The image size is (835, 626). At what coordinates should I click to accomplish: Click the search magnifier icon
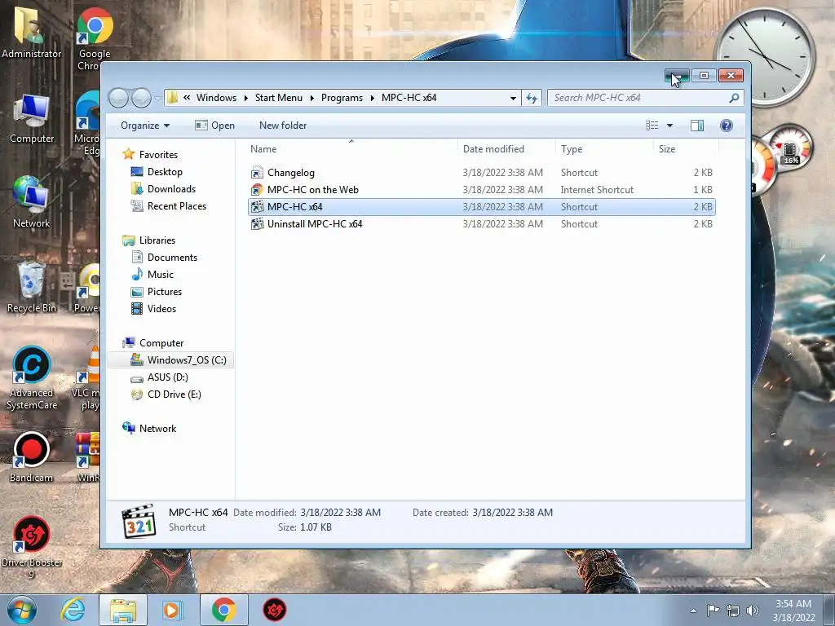pyautogui.click(x=734, y=98)
